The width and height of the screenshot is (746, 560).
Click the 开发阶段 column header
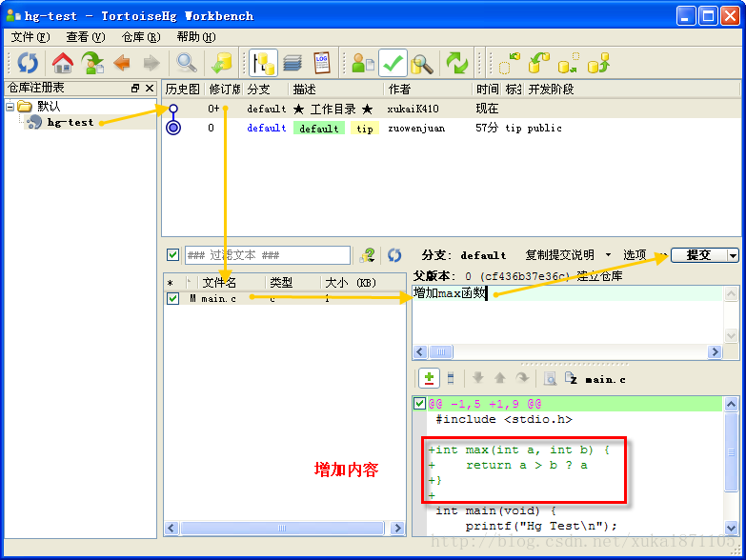pos(551,89)
